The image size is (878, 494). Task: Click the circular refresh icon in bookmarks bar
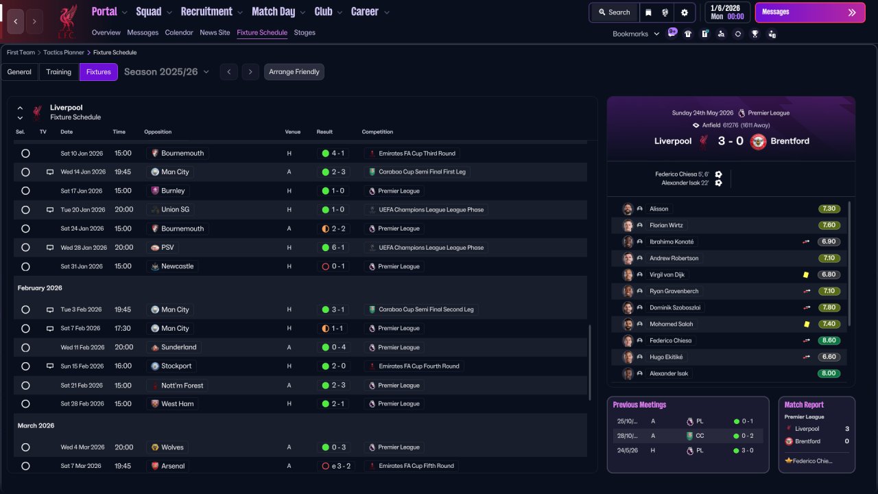pyautogui.click(x=738, y=34)
